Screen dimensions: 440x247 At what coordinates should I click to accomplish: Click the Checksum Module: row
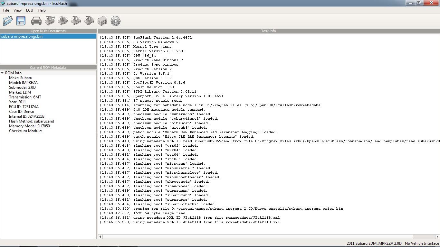click(x=26, y=131)
